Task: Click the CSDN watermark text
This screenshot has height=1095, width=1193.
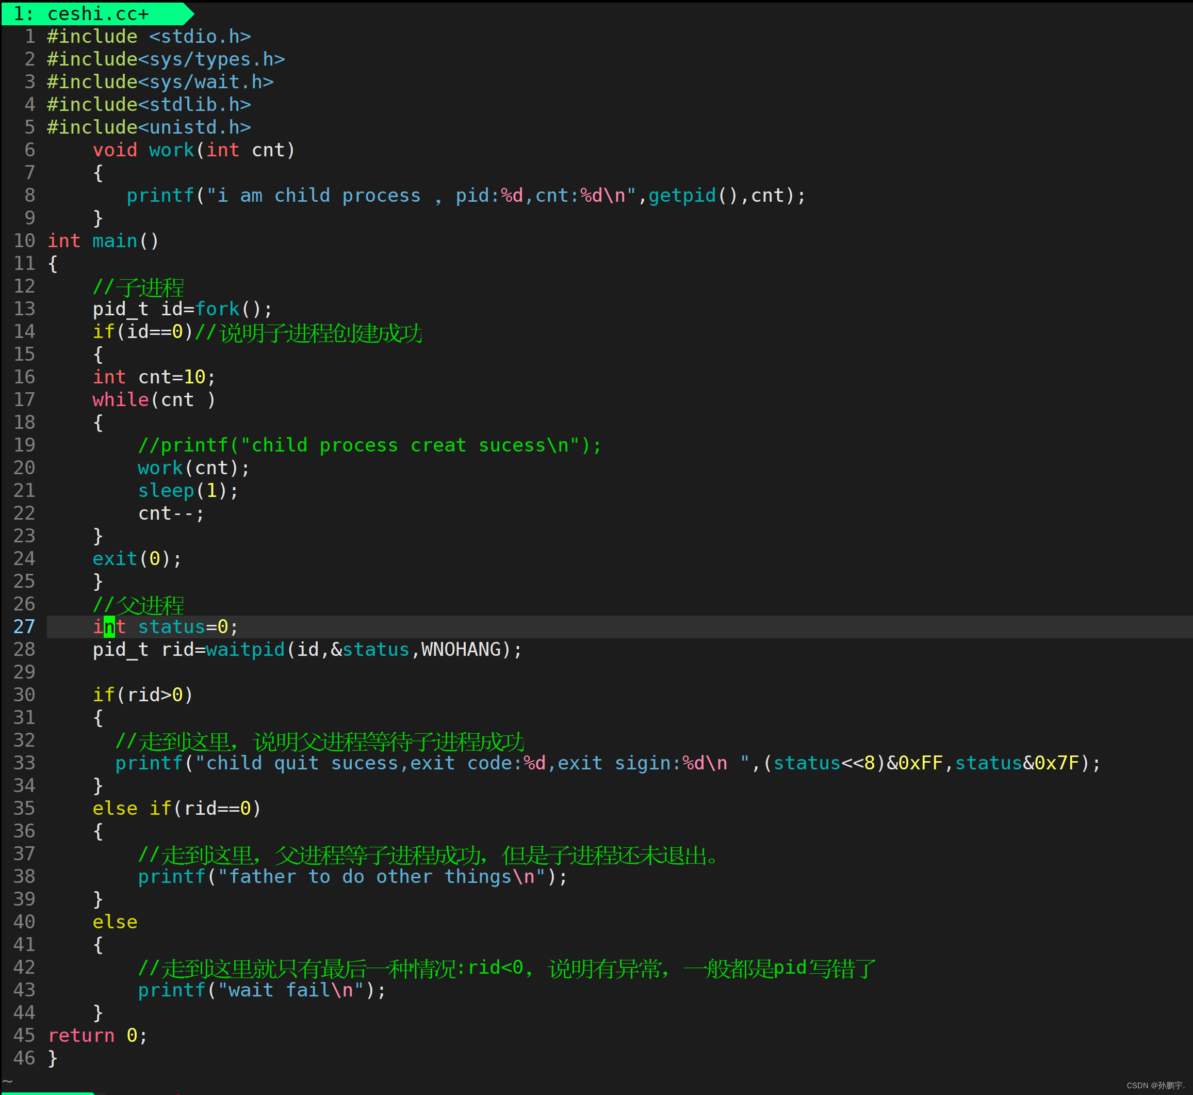Action: point(1155,1086)
